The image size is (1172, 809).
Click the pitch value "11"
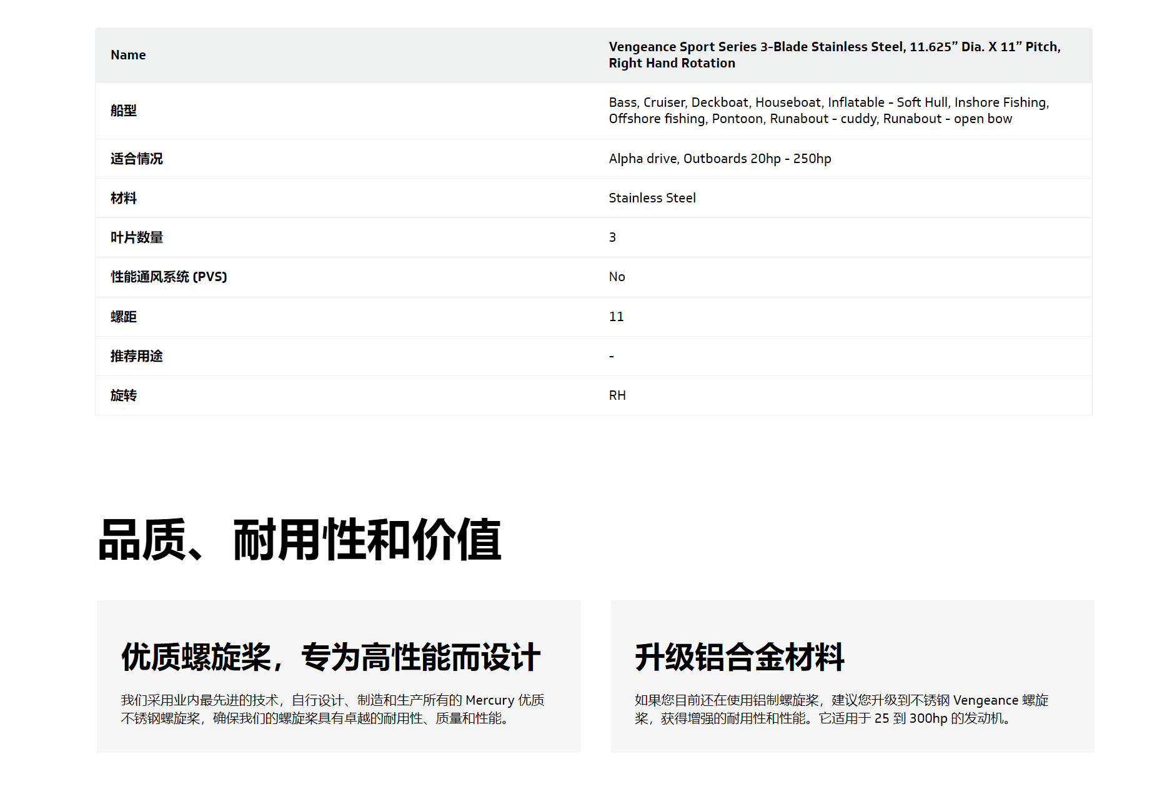(x=616, y=317)
